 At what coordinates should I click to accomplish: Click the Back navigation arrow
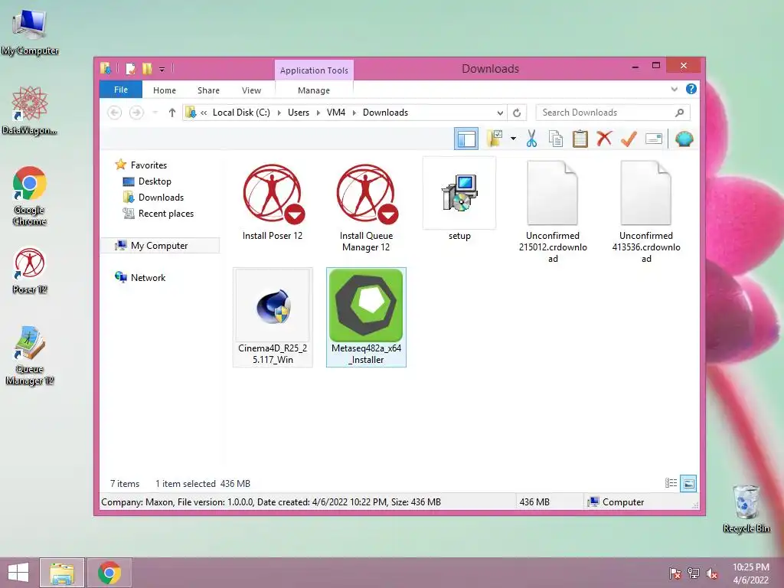(x=115, y=113)
